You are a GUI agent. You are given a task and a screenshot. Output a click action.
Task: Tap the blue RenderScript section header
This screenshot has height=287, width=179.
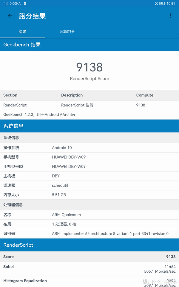coord(89,245)
